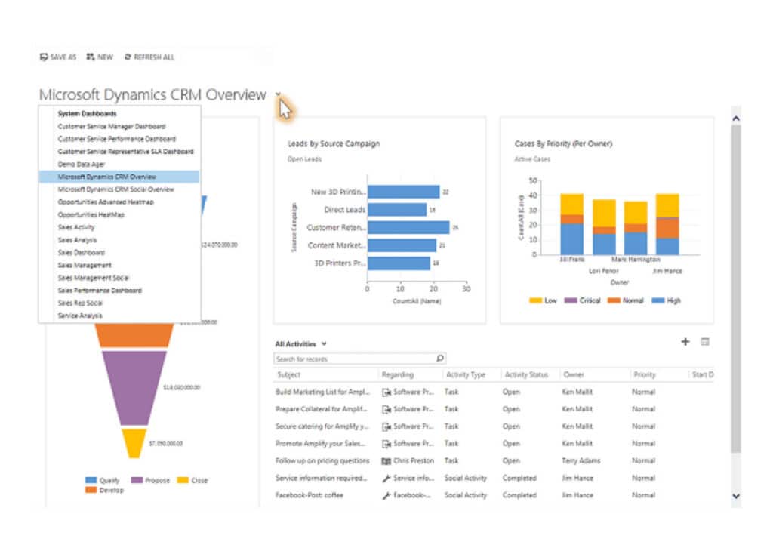Click the Normal legend swatch
Screen dimensions: 773x551
pos(614,300)
